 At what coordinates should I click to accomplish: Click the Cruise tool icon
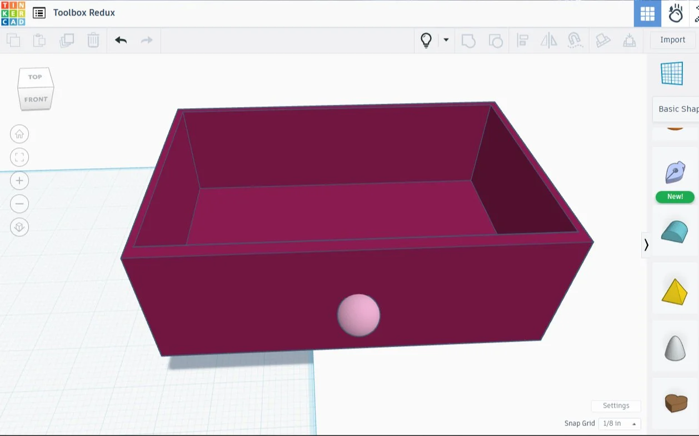point(575,40)
